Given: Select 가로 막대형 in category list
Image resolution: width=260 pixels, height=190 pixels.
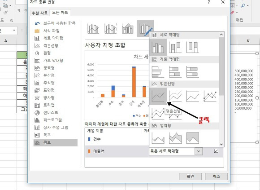Looking at the screenshot, I should [x=56, y=61].
